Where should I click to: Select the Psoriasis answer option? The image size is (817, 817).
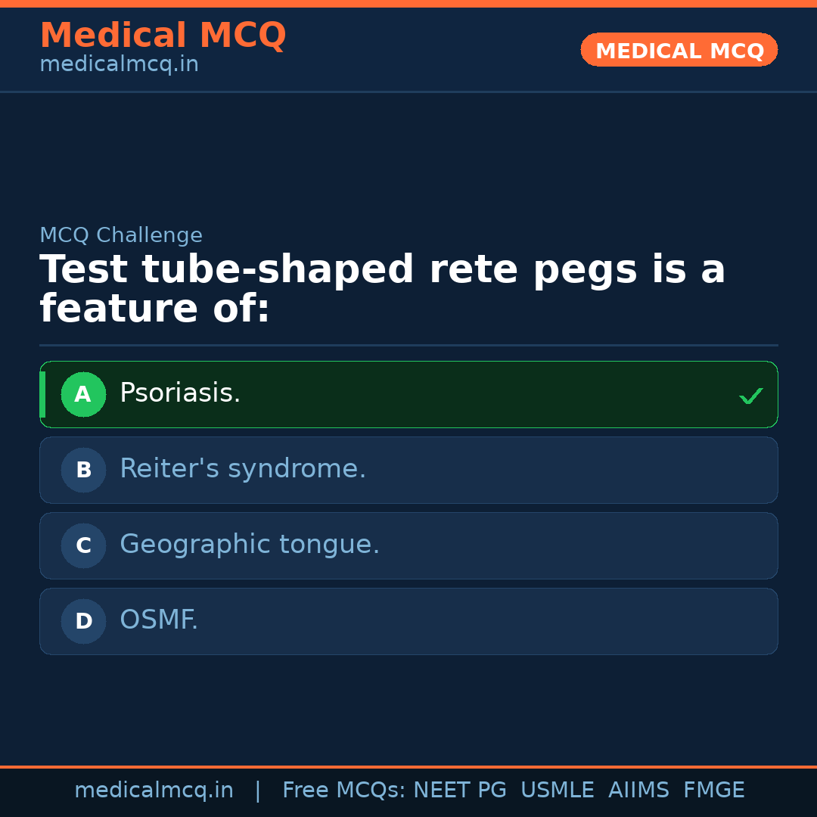pyautogui.click(x=408, y=394)
